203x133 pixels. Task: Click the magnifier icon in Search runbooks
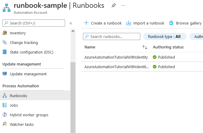tap(87, 36)
